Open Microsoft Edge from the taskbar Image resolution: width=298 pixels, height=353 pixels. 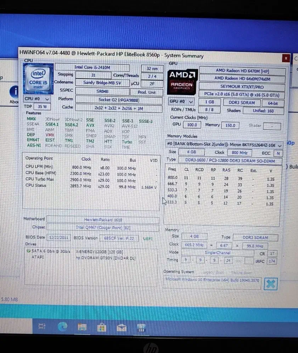tap(63, 326)
